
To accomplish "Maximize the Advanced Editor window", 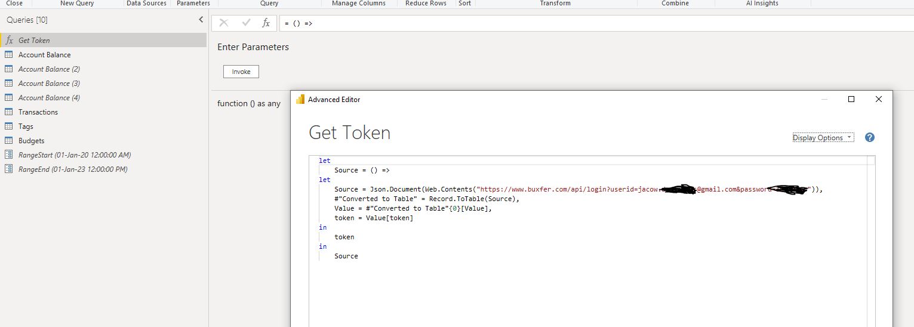I will point(851,99).
